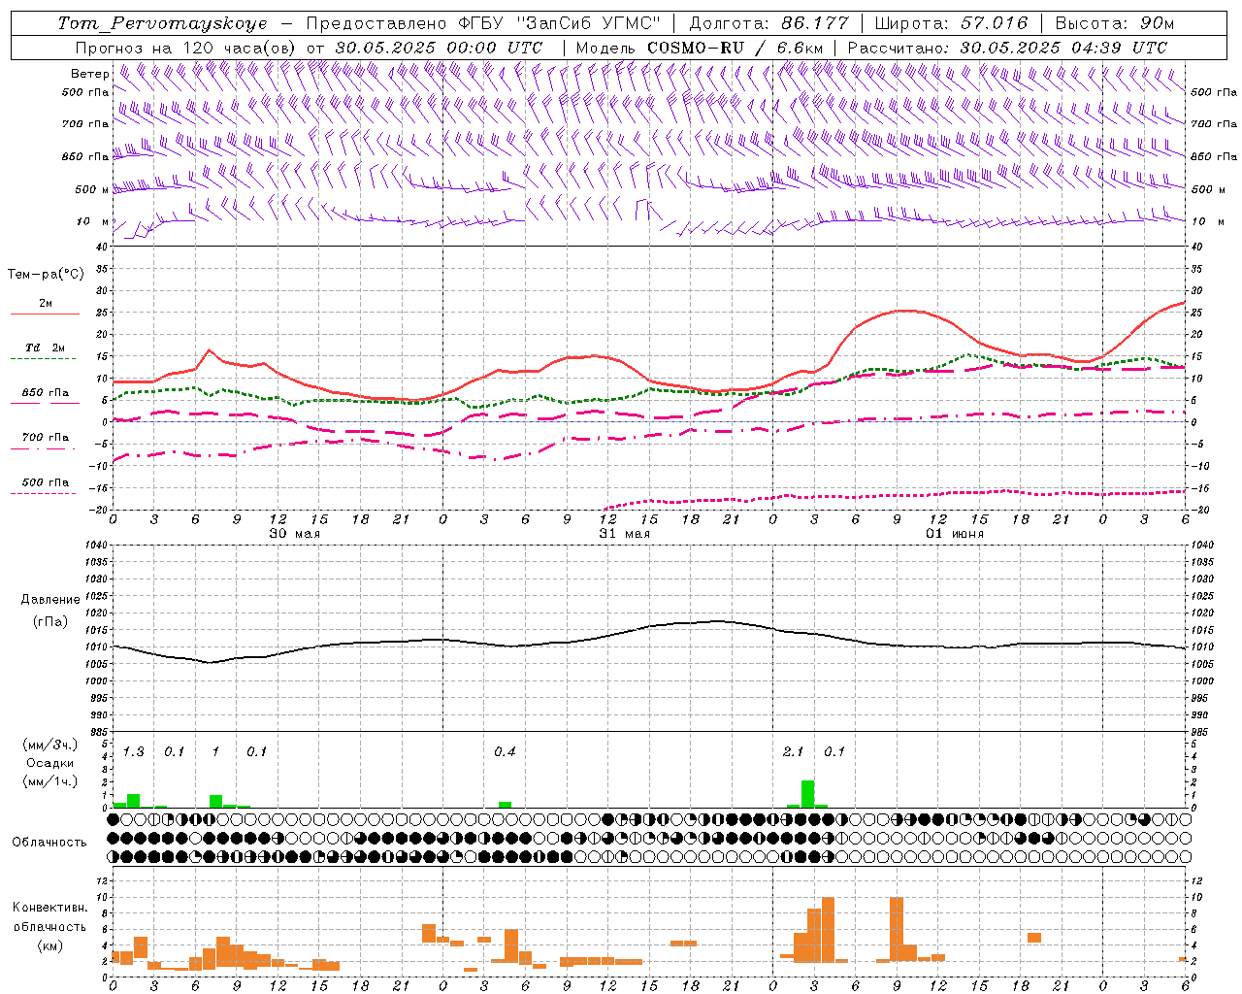Image resolution: width=1242 pixels, height=994 pixels.
Task: Click the red 2м temperature legend line
Action: click(45, 314)
